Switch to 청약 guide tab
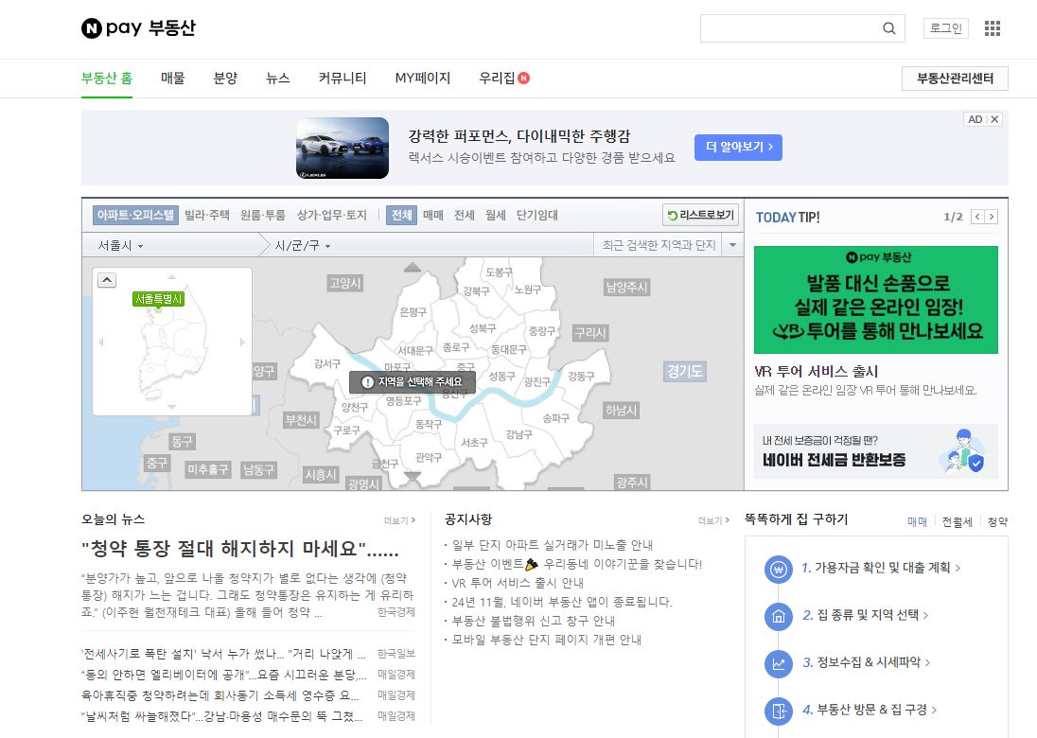 click(x=997, y=521)
